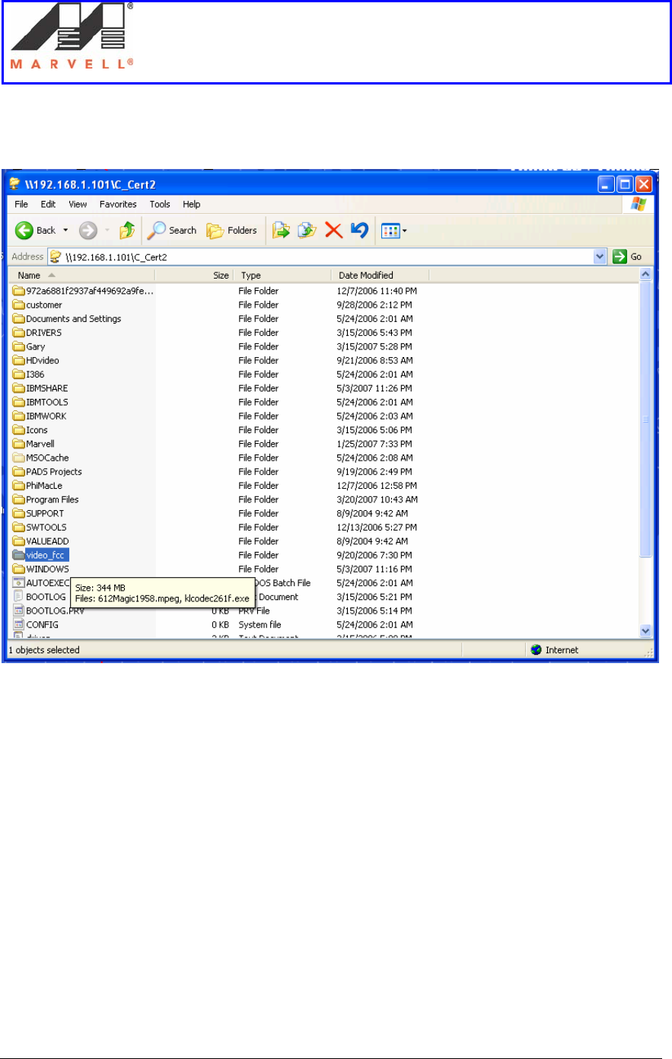This screenshot has width=672, height=1059.
Task: Open the File menu
Action: [21, 204]
